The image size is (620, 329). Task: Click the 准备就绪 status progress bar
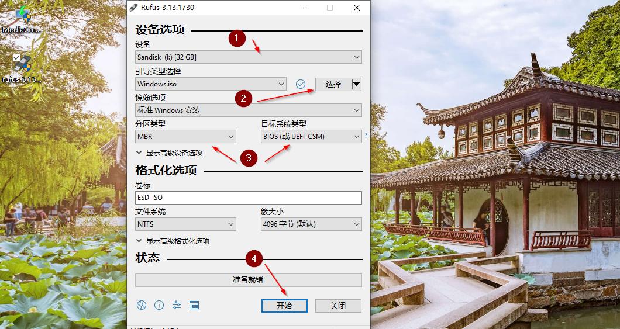pyautogui.click(x=249, y=280)
